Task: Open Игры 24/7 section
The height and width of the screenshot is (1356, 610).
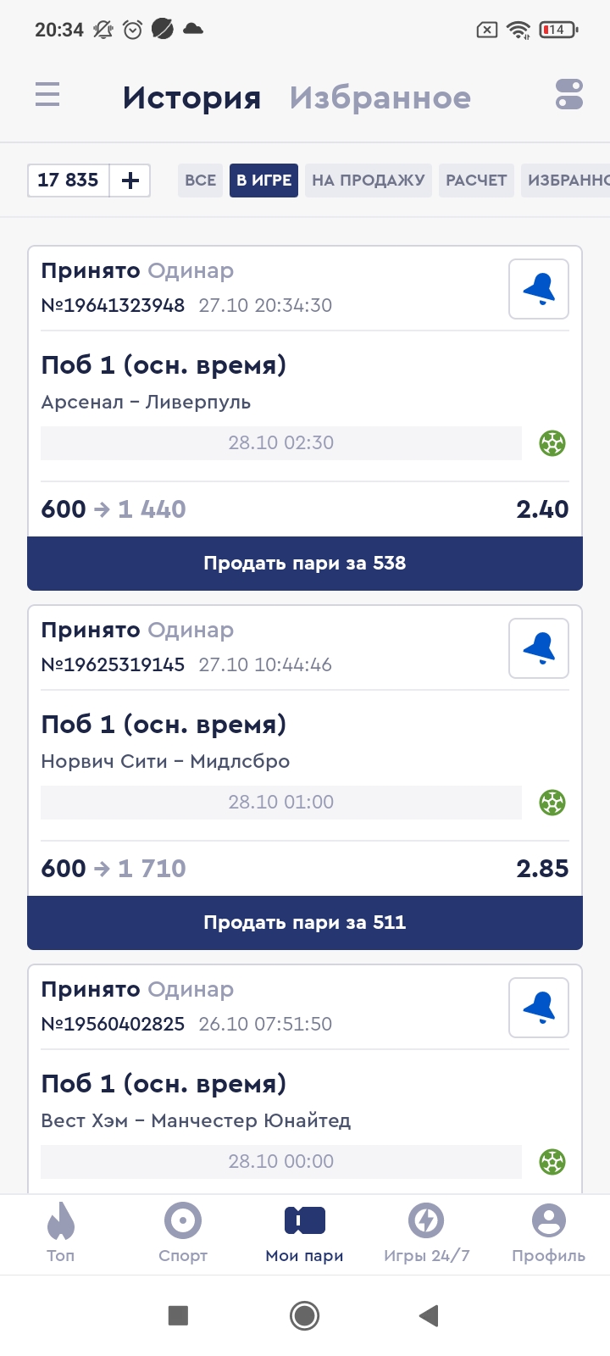Action: [x=426, y=1234]
